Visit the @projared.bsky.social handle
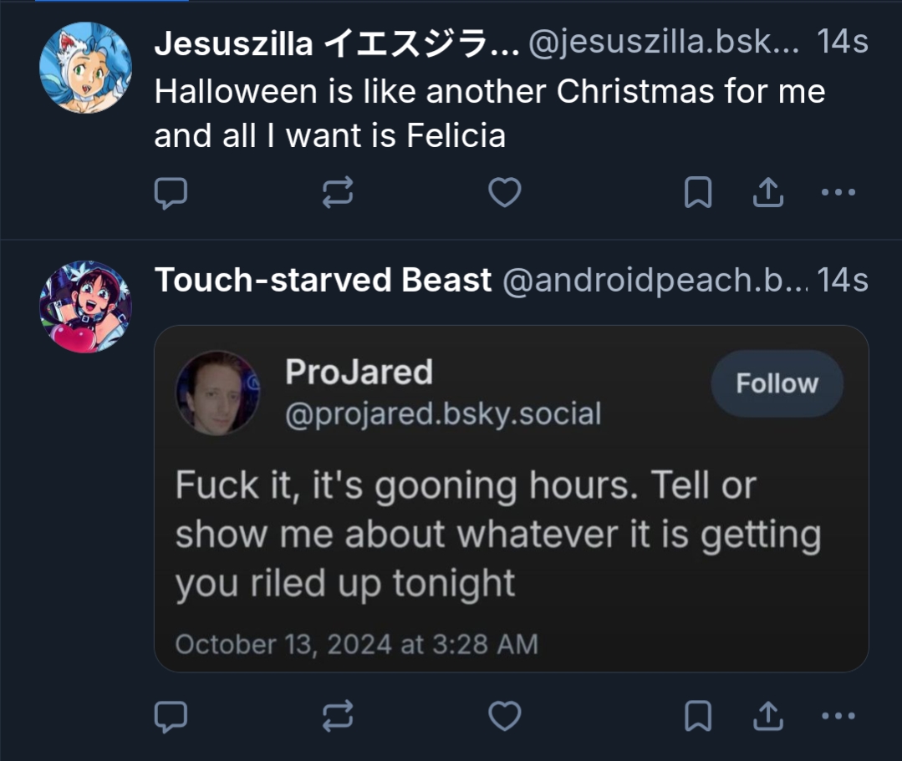902x761 pixels. tap(443, 413)
